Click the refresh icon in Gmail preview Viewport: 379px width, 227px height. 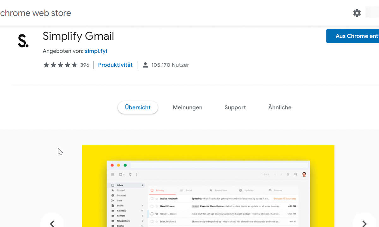pos(130,174)
